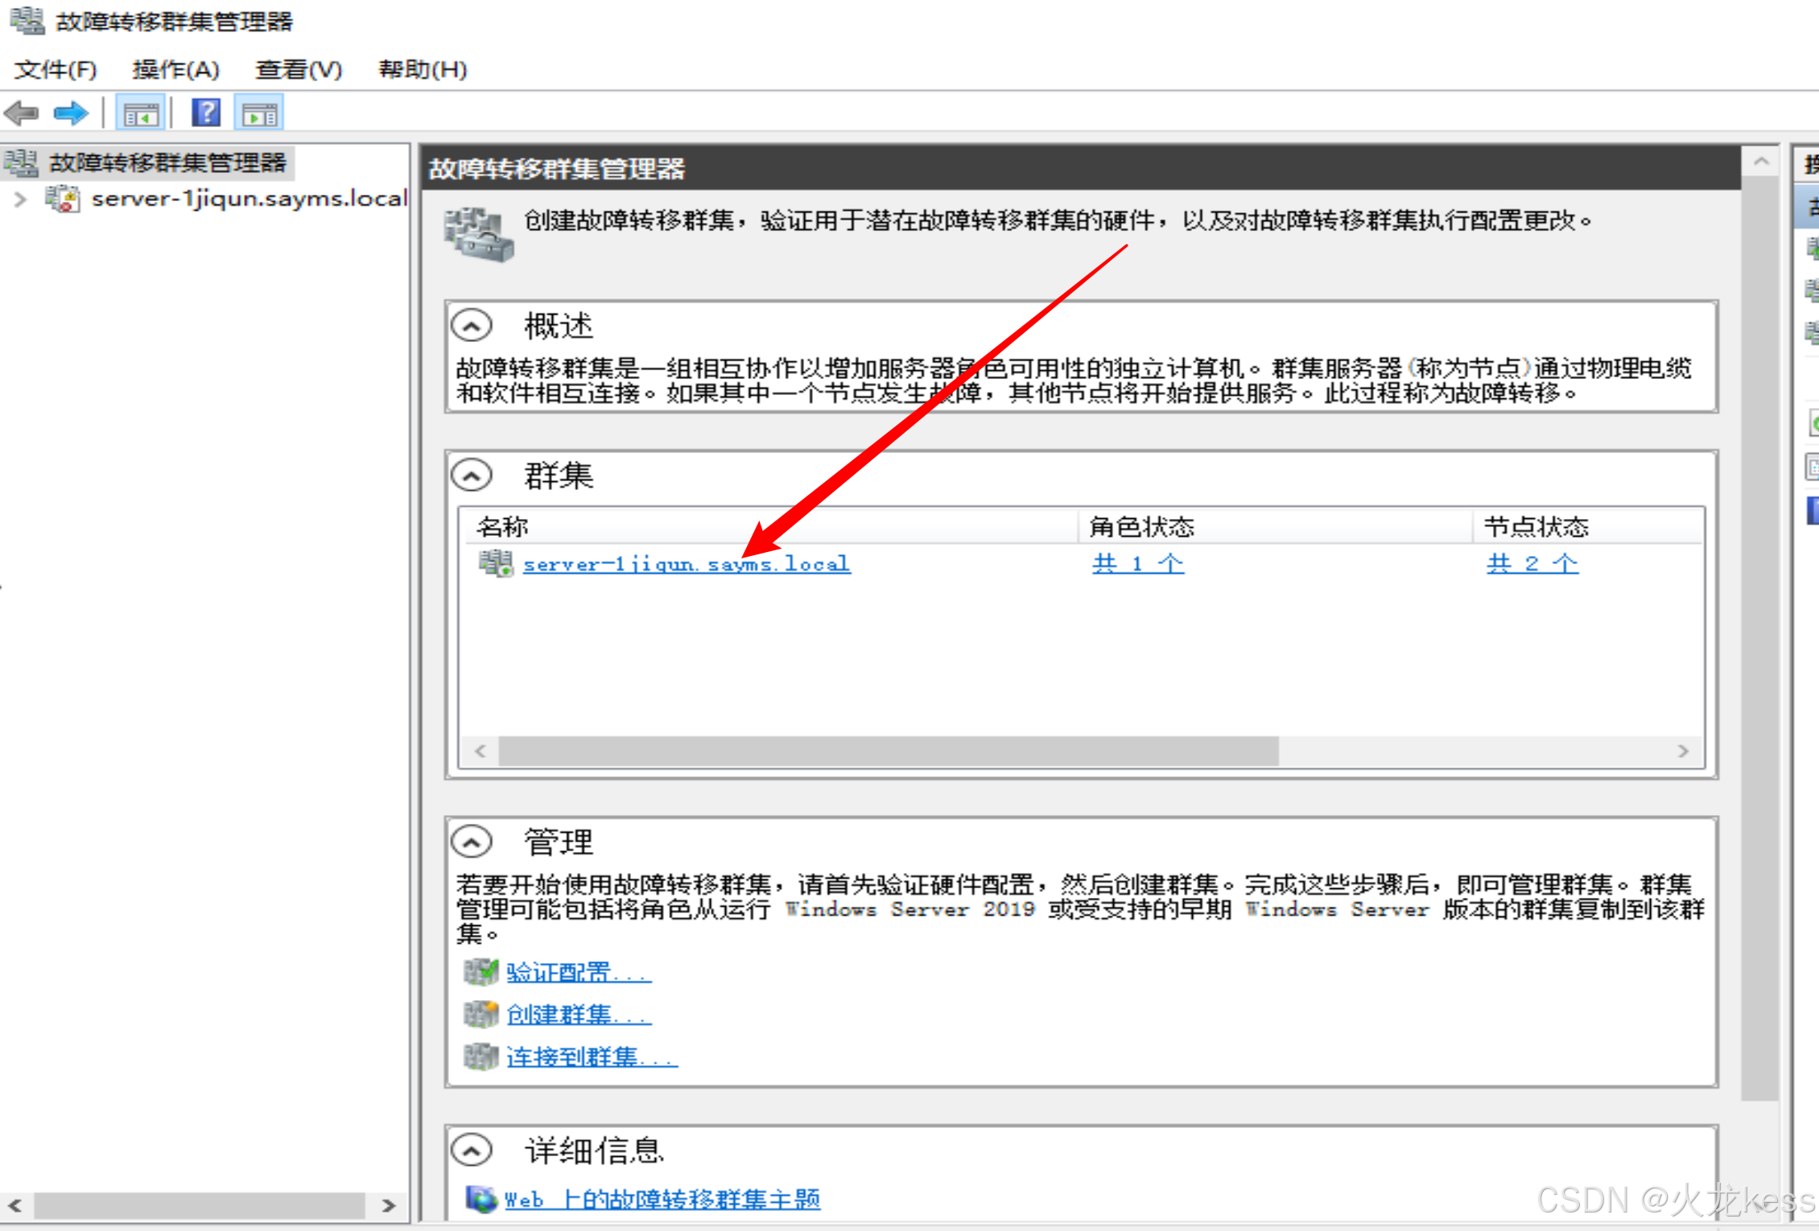Expand the server-1jiqun.sayms.local tree node
This screenshot has width=1819, height=1231.
click(x=21, y=199)
